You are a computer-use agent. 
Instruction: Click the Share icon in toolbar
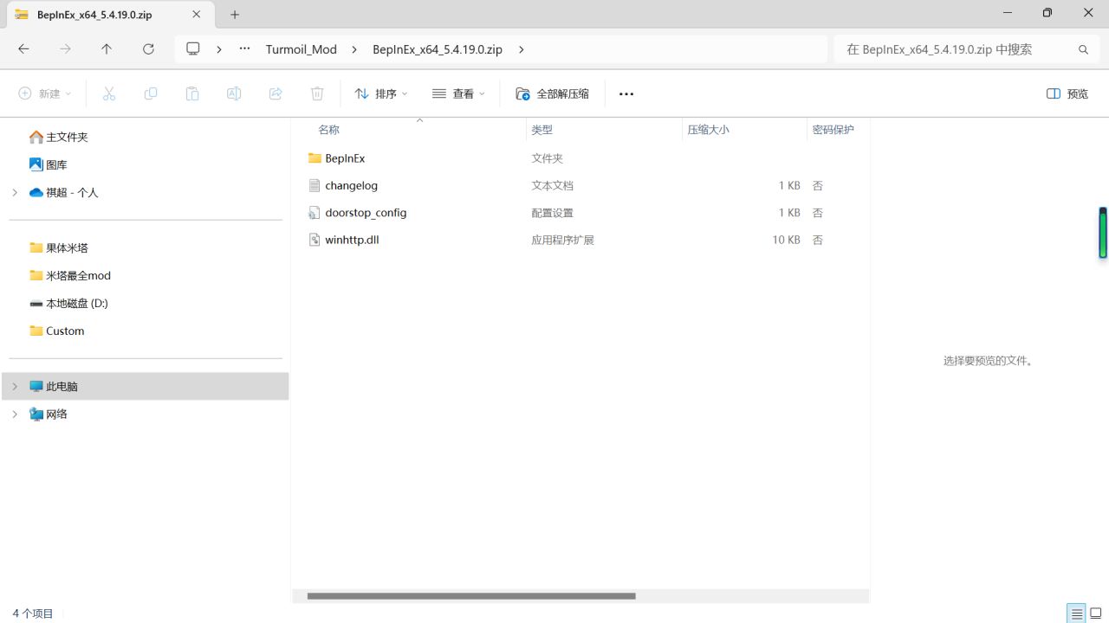coord(276,93)
